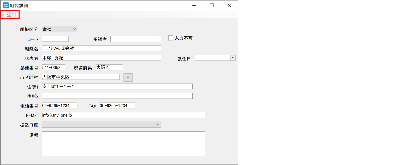Click into the コード input field

coord(55,39)
